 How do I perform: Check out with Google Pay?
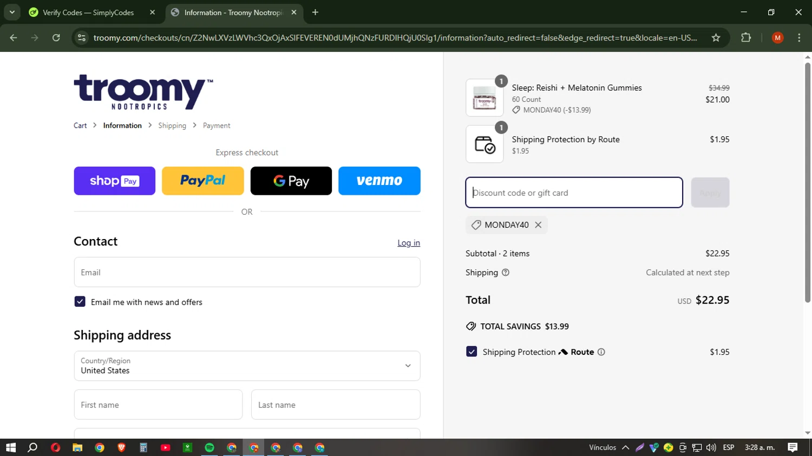[x=291, y=181]
